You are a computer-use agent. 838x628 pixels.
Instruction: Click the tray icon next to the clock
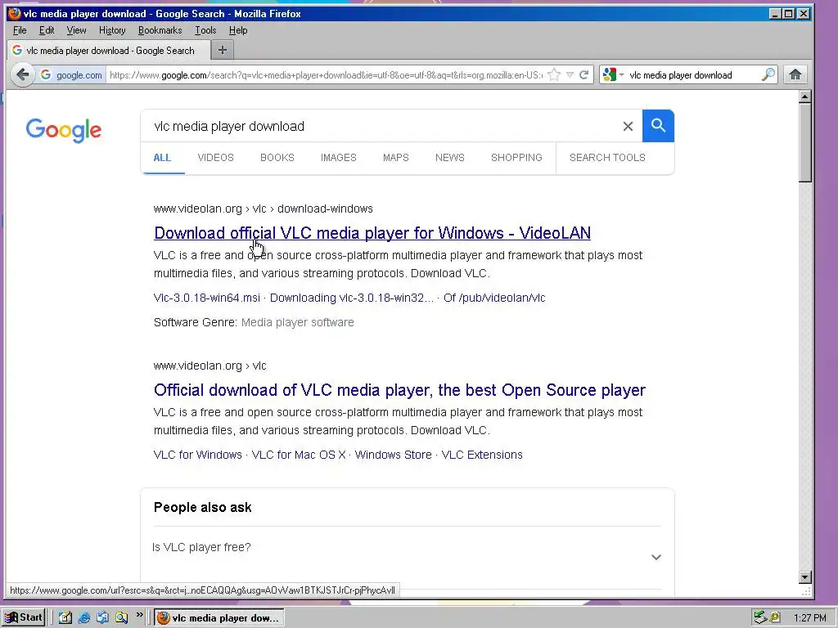[x=775, y=618]
